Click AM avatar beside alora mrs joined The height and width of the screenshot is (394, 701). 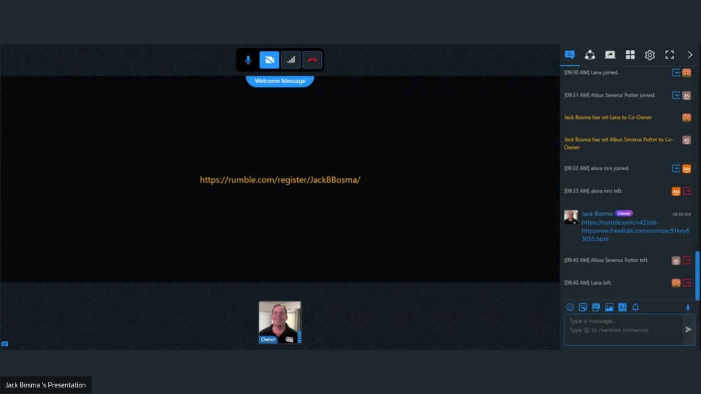click(687, 169)
